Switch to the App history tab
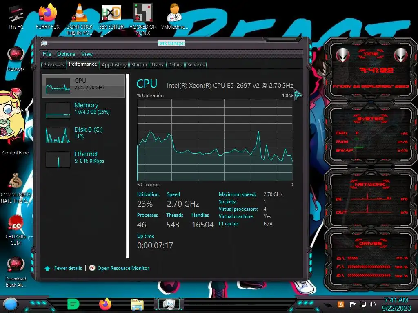Screen dimensions: 418x313 pyautogui.click(x=114, y=65)
